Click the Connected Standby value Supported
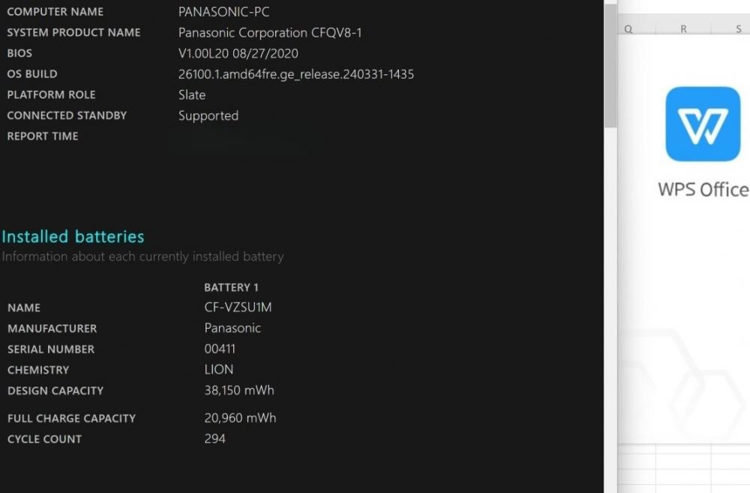The height and width of the screenshot is (493, 750). (x=208, y=116)
